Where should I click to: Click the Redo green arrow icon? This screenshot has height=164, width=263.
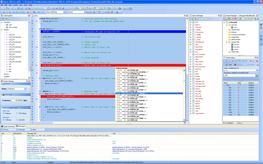[38, 8]
